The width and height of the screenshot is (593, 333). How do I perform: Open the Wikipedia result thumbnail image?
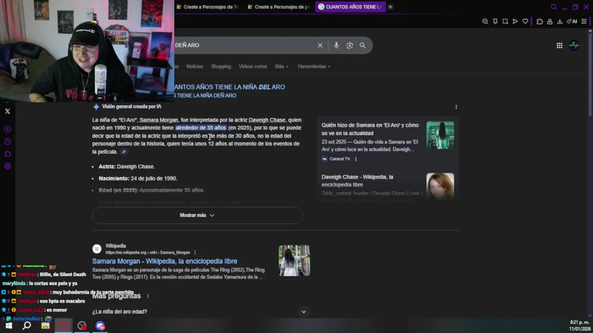(294, 260)
